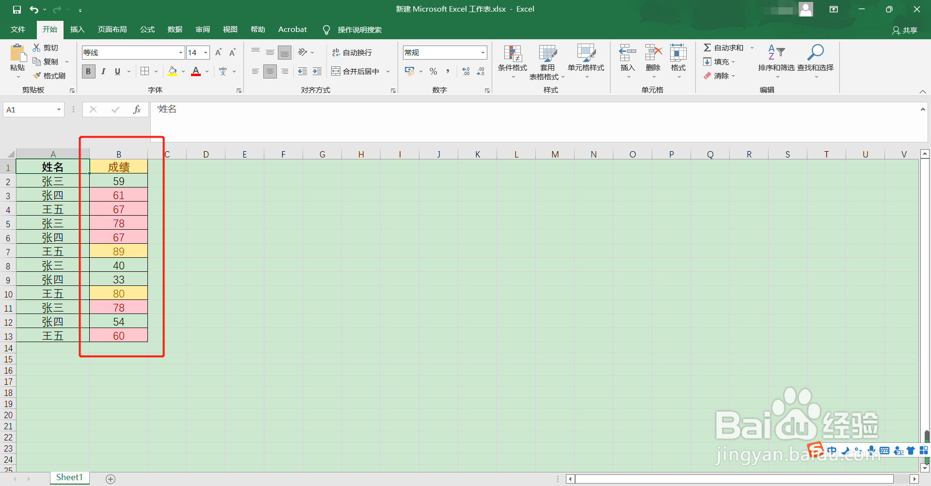Expand the Name Box dropdown
This screenshot has height=486, width=931.
pyautogui.click(x=59, y=110)
